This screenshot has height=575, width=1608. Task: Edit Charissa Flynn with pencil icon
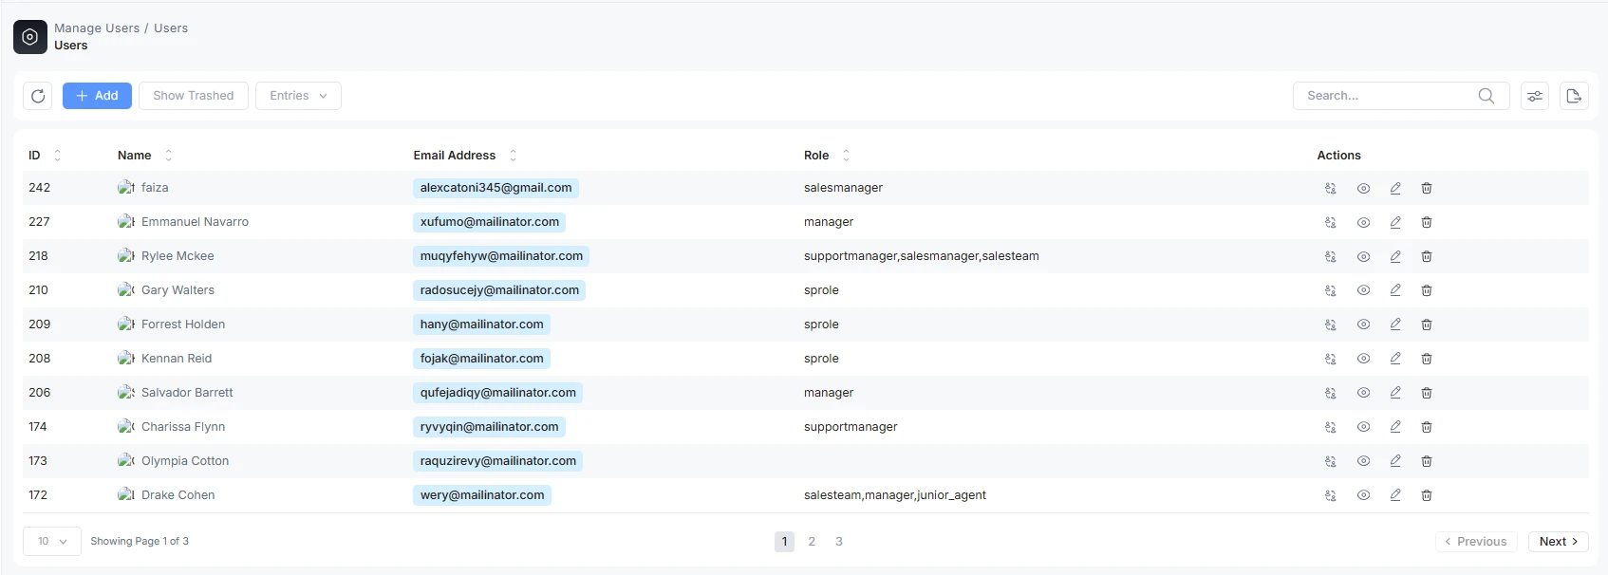pos(1395,427)
